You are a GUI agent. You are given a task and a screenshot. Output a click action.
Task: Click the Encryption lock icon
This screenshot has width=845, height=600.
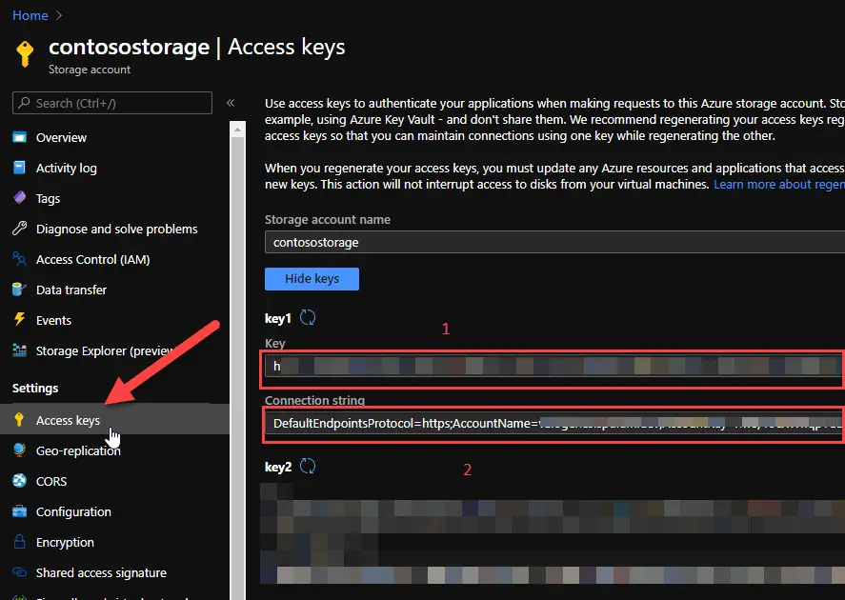tap(19, 542)
